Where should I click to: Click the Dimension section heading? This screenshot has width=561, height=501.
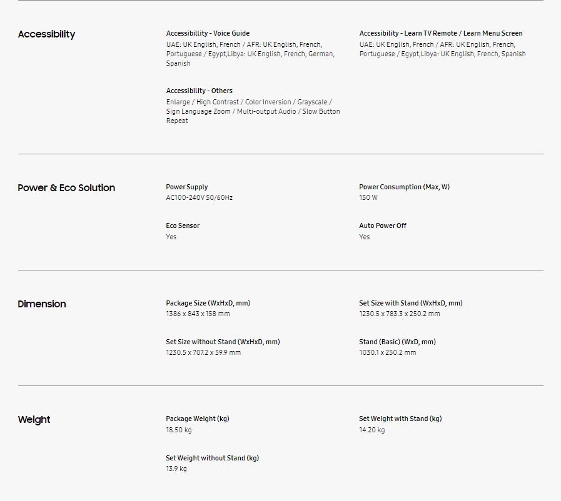click(x=42, y=304)
